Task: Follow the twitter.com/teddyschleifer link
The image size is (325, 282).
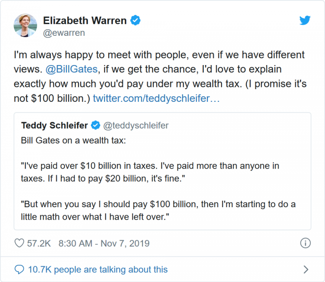Action: [156, 98]
